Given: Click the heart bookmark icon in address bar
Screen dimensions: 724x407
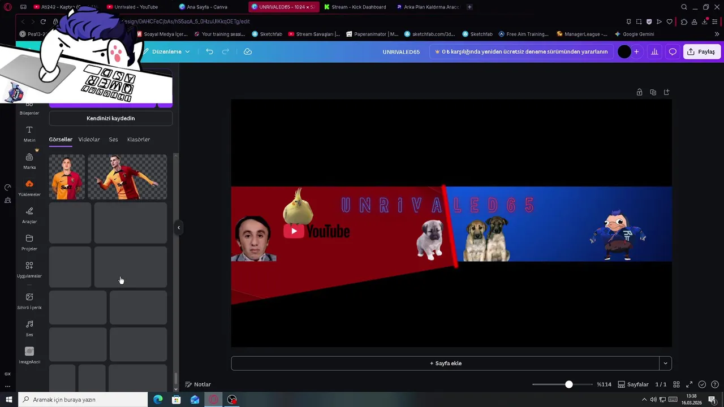Looking at the screenshot, I should (670, 21).
